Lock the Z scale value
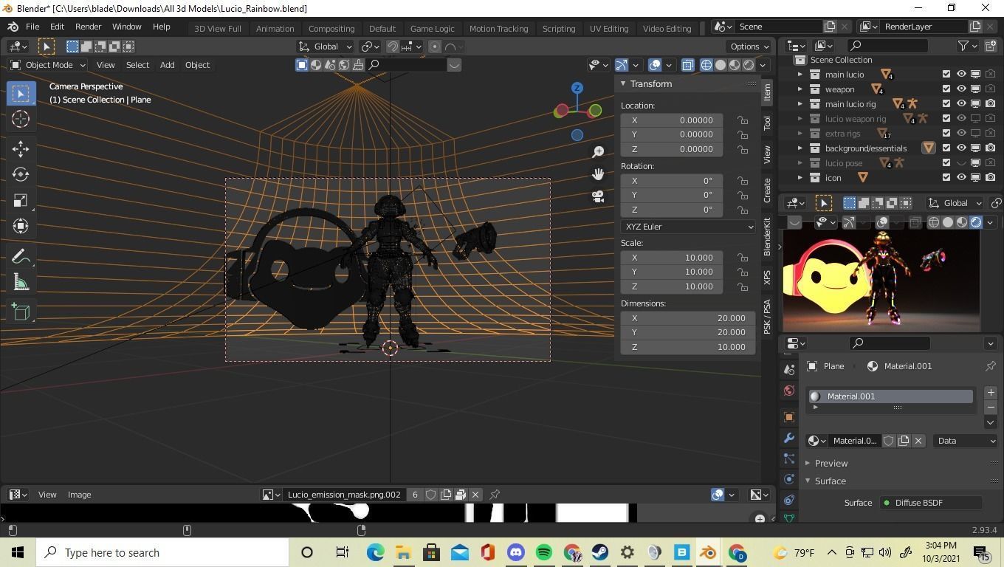The width and height of the screenshot is (1004, 567). click(x=742, y=286)
